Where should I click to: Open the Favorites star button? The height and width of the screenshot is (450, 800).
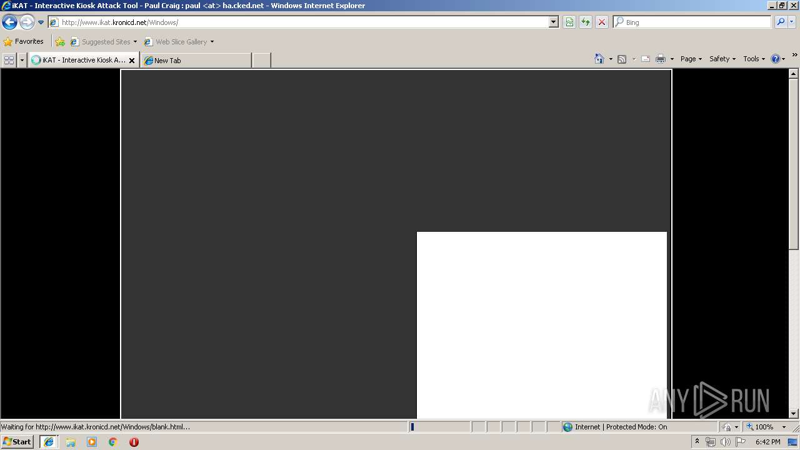24,41
